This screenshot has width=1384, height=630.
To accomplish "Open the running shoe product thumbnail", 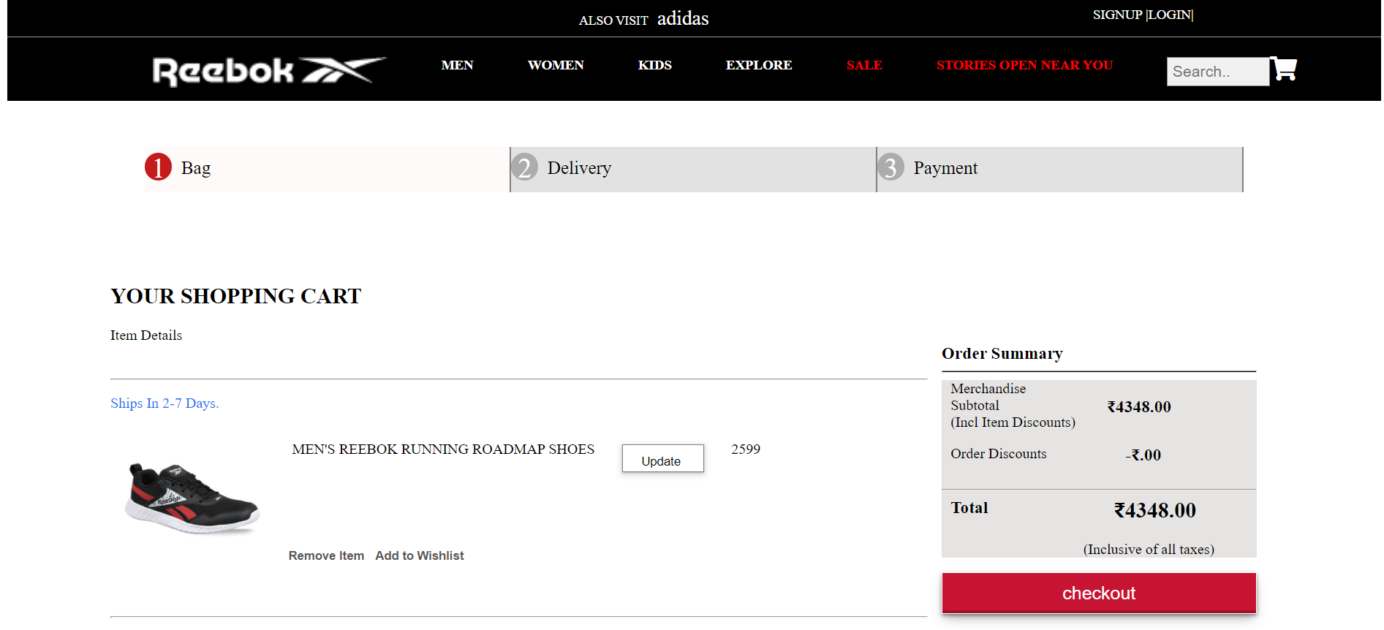I will (192, 498).
